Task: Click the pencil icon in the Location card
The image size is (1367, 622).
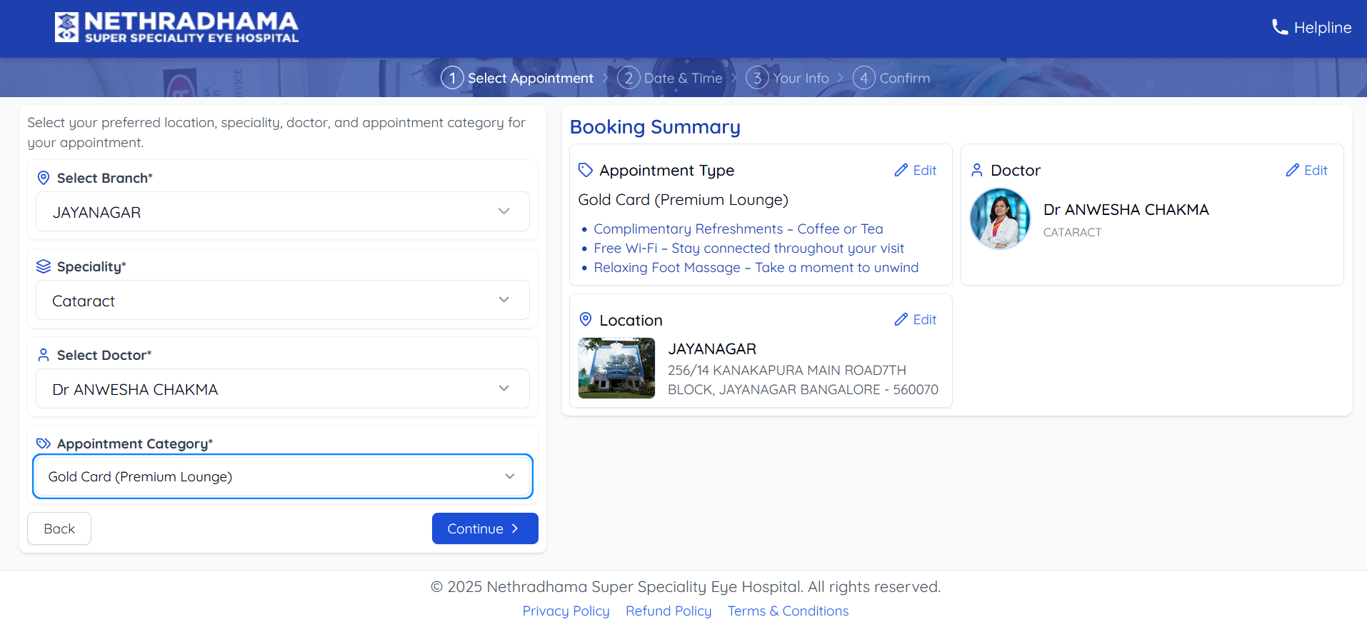Action: [901, 320]
